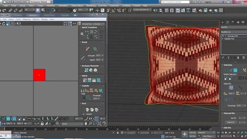This screenshot has height=139, width=247.
Task: Click the Zoom magnifier in Edit UVWs
Action: (x=90, y=124)
